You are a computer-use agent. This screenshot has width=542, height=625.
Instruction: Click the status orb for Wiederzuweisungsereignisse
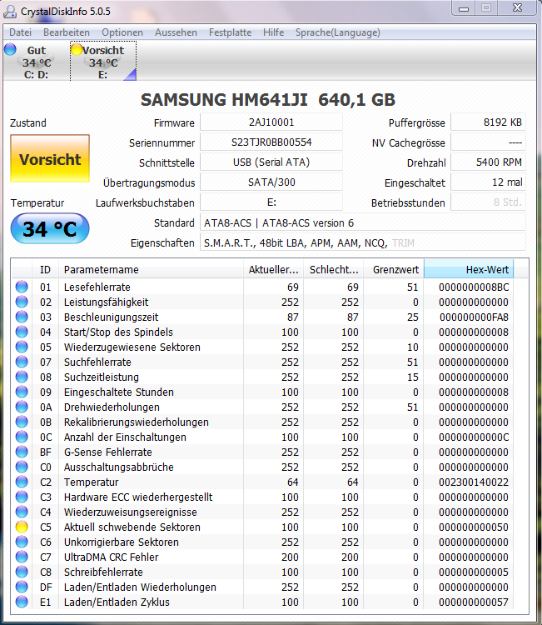click(x=22, y=512)
